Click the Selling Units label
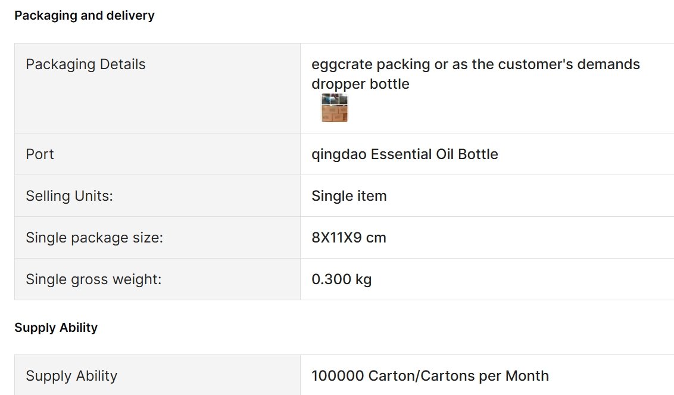 (69, 196)
